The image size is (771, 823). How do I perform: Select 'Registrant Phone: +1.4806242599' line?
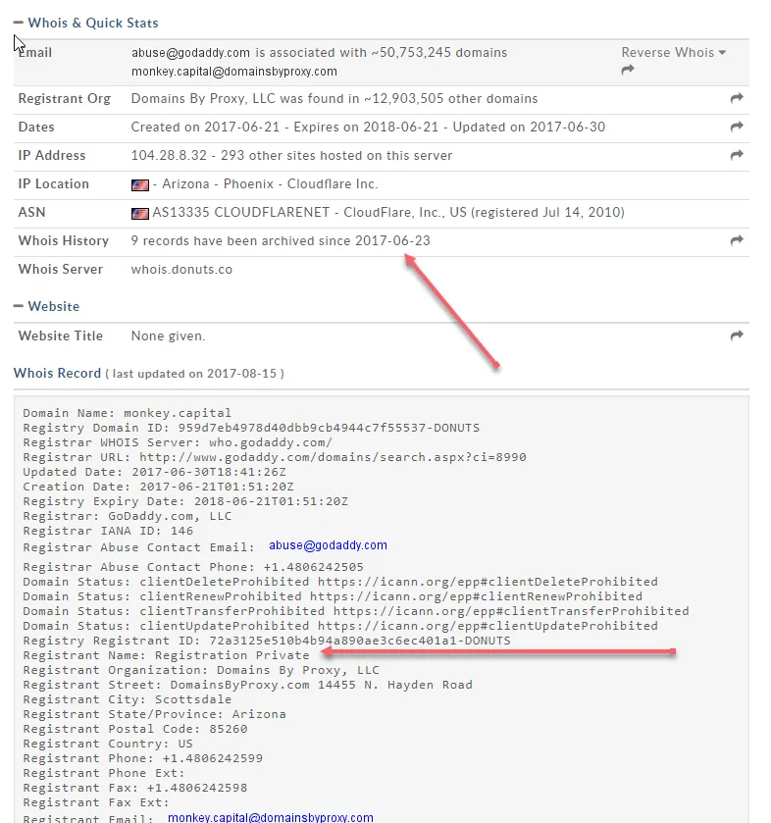coord(143,758)
